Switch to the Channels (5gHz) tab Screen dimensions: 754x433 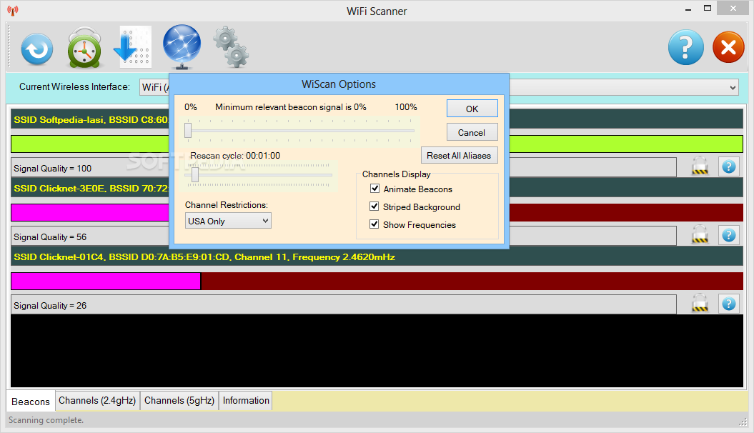click(179, 401)
